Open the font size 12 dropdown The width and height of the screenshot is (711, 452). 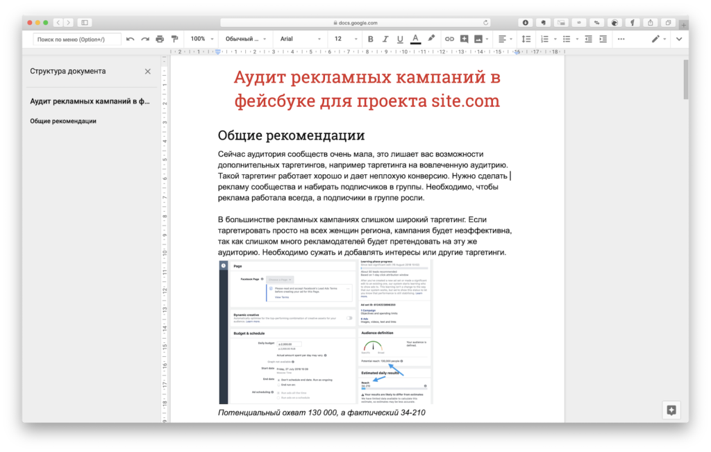pyautogui.click(x=345, y=39)
